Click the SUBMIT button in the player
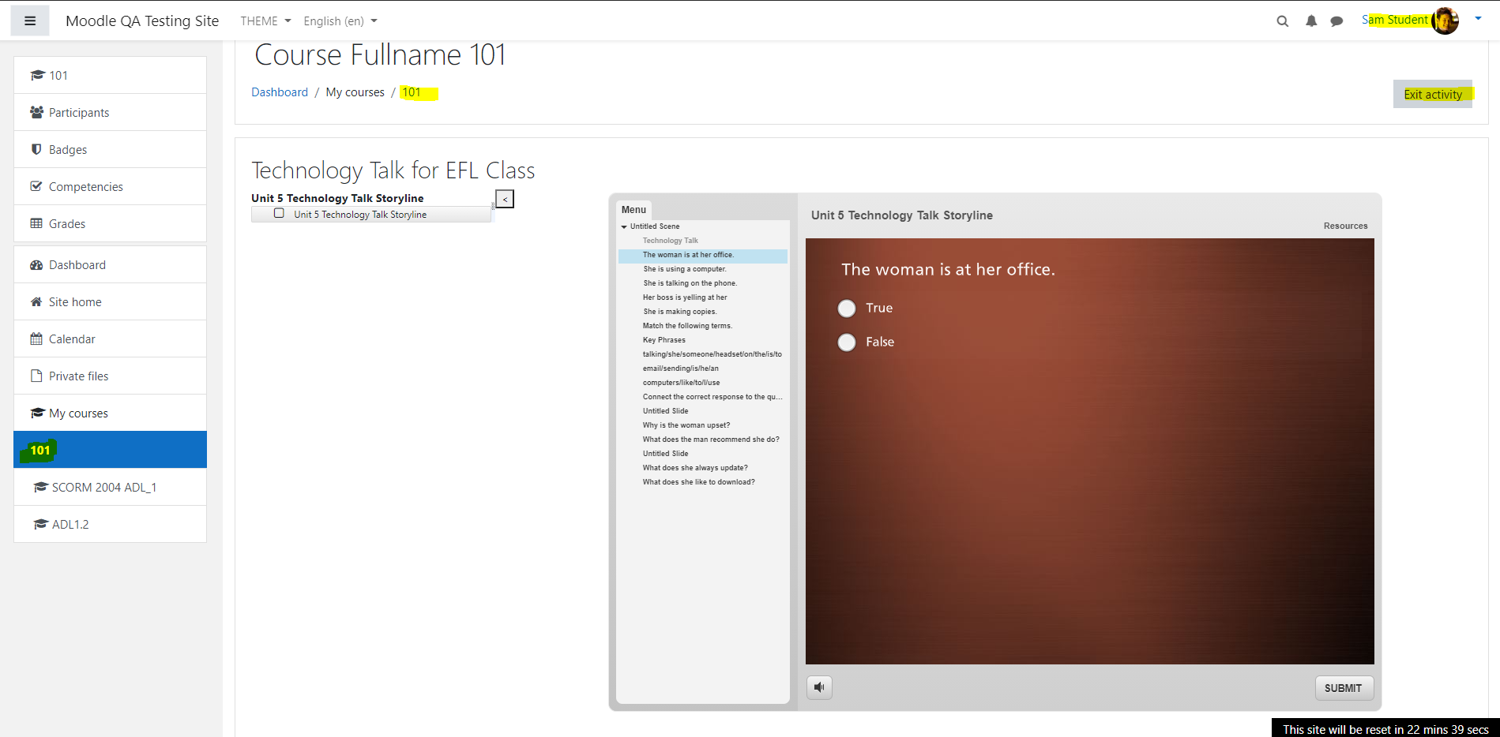The image size is (1500, 737). (1344, 688)
